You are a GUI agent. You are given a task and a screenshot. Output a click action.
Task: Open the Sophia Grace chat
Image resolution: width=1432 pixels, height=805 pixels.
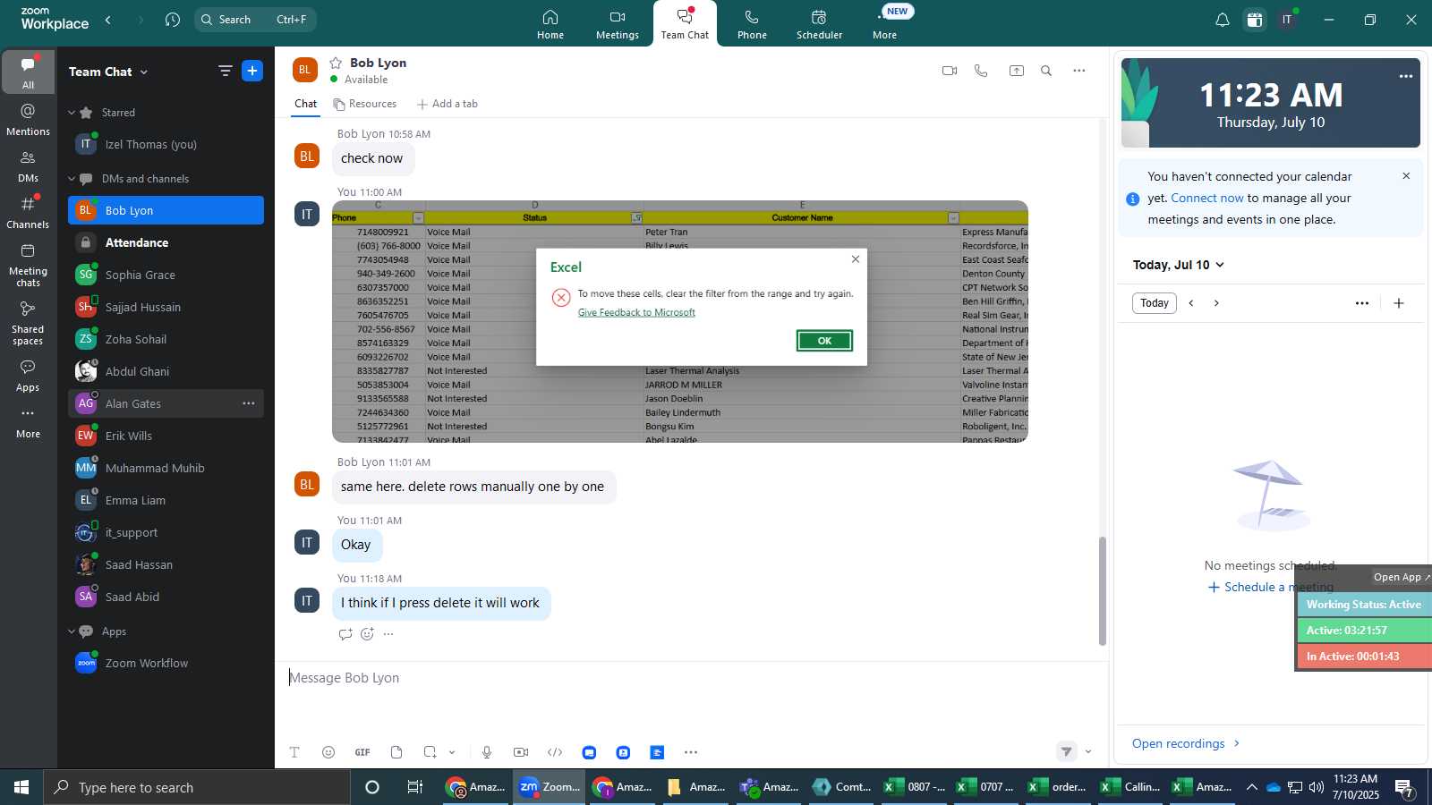(166, 275)
